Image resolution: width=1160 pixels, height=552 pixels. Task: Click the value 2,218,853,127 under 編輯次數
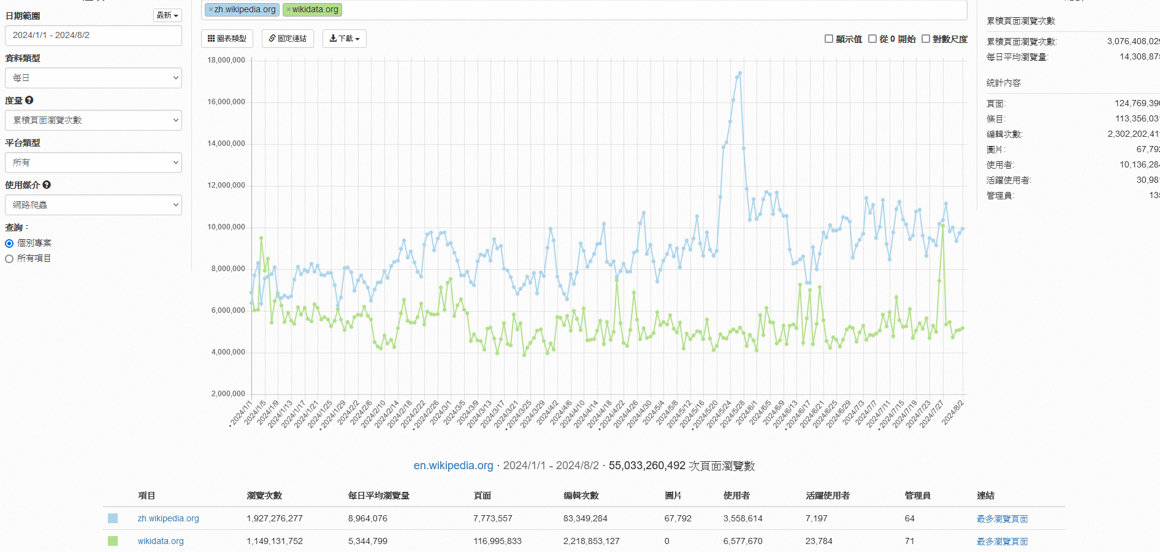[x=592, y=541]
